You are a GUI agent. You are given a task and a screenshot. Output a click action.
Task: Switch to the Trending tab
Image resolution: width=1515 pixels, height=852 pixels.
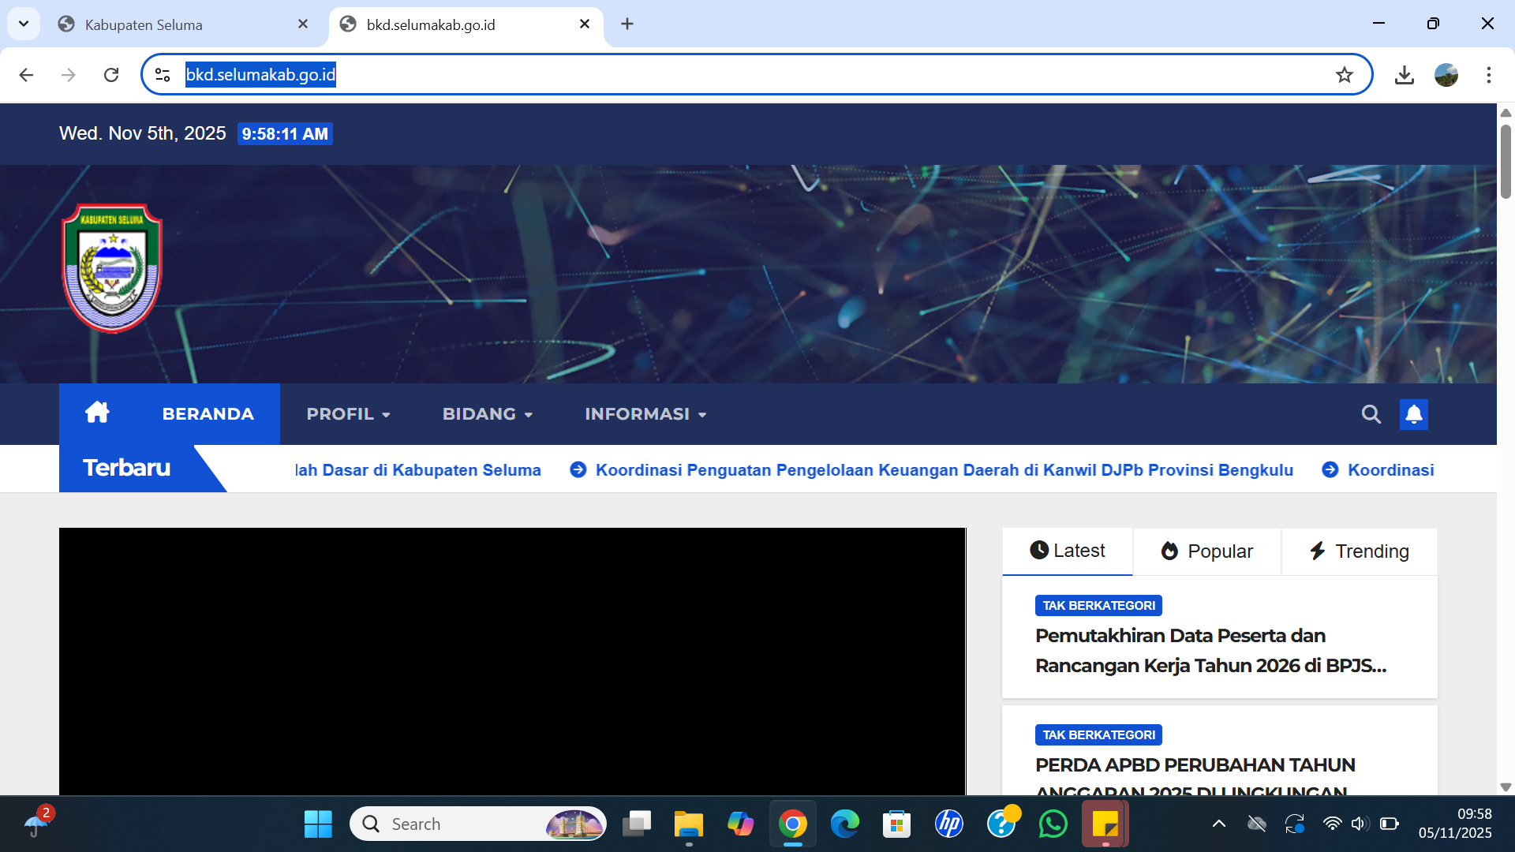click(1359, 551)
